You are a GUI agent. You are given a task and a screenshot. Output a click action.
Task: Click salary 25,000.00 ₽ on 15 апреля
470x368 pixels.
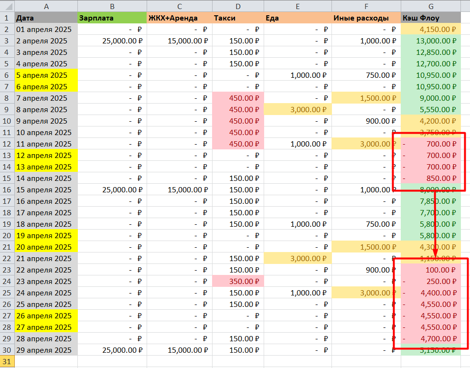tap(112, 190)
